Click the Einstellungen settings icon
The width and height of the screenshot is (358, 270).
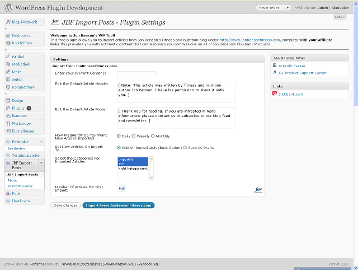tap(8, 131)
